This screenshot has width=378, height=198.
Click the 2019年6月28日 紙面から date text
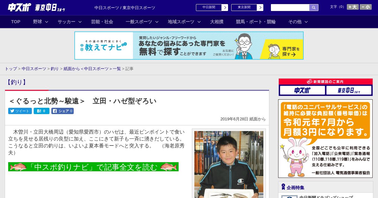(243, 119)
